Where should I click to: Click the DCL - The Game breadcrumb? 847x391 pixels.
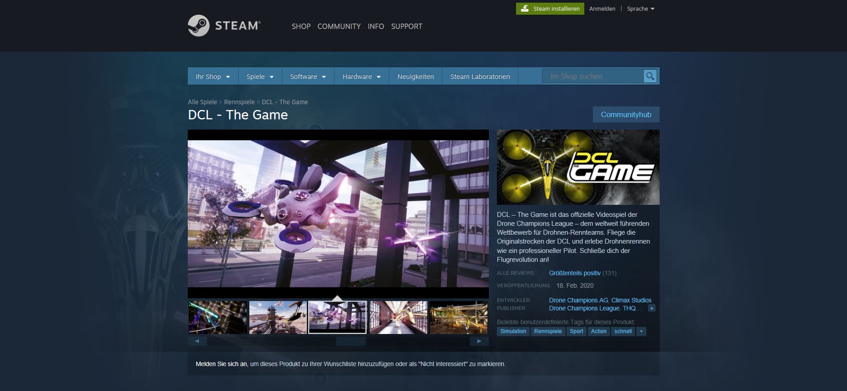coord(285,102)
